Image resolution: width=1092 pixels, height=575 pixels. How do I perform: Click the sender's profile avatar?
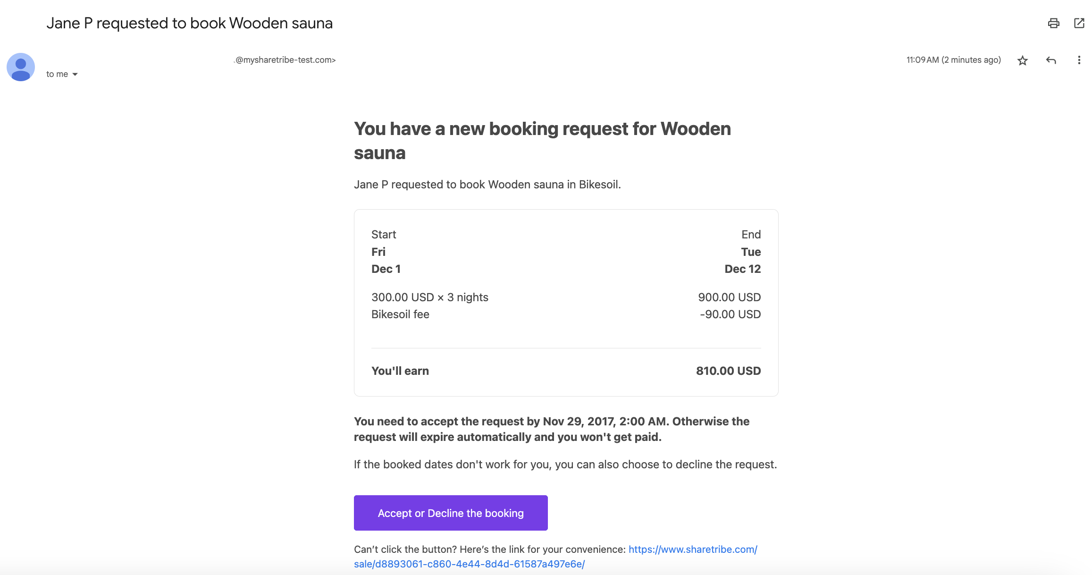[x=21, y=67]
